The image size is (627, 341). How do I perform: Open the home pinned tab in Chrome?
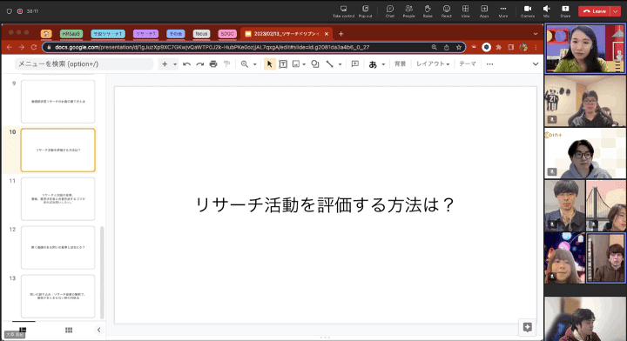(46, 34)
